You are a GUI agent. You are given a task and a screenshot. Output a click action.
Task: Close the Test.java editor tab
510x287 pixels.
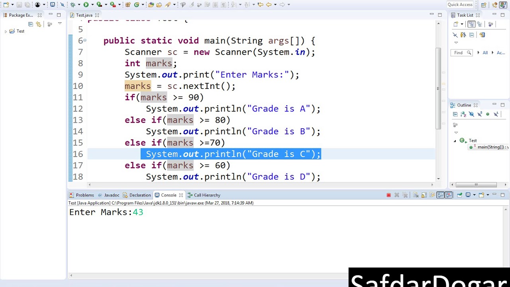[97, 15]
